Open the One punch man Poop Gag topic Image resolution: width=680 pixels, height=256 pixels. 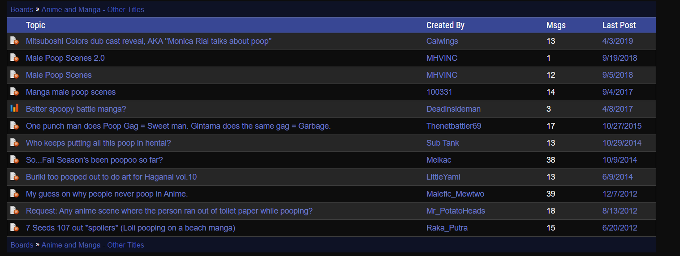pyautogui.click(x=178, y=126)
